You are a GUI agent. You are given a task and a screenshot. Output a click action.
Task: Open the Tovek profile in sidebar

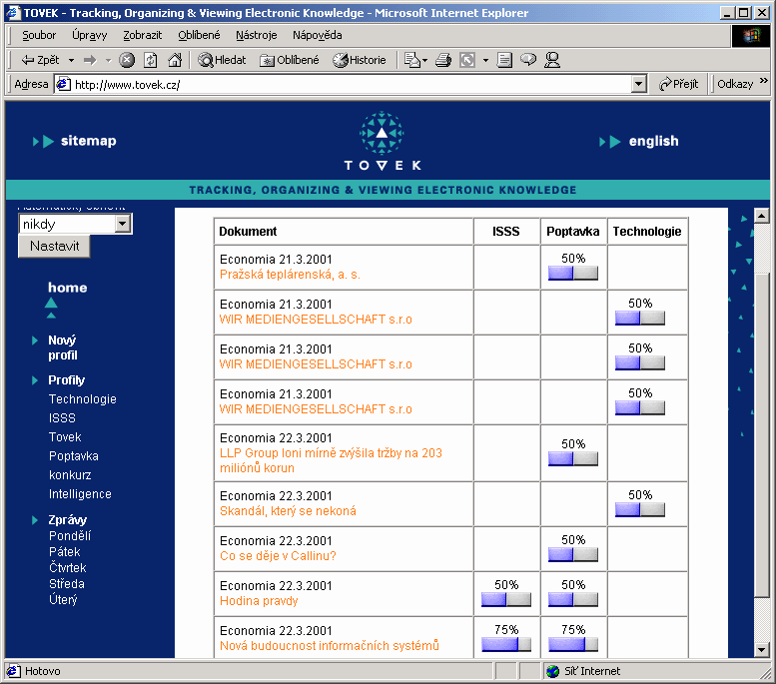65,437
